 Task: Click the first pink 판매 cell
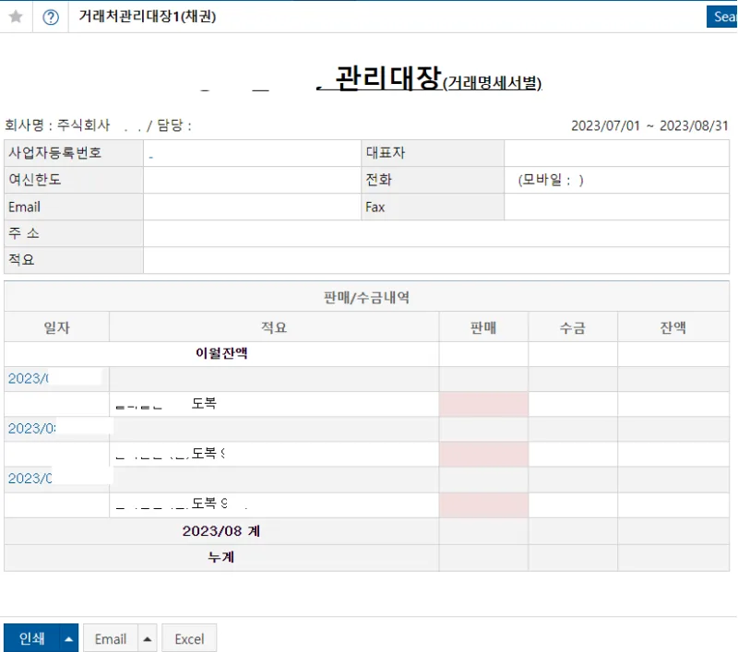pos(483,404)
